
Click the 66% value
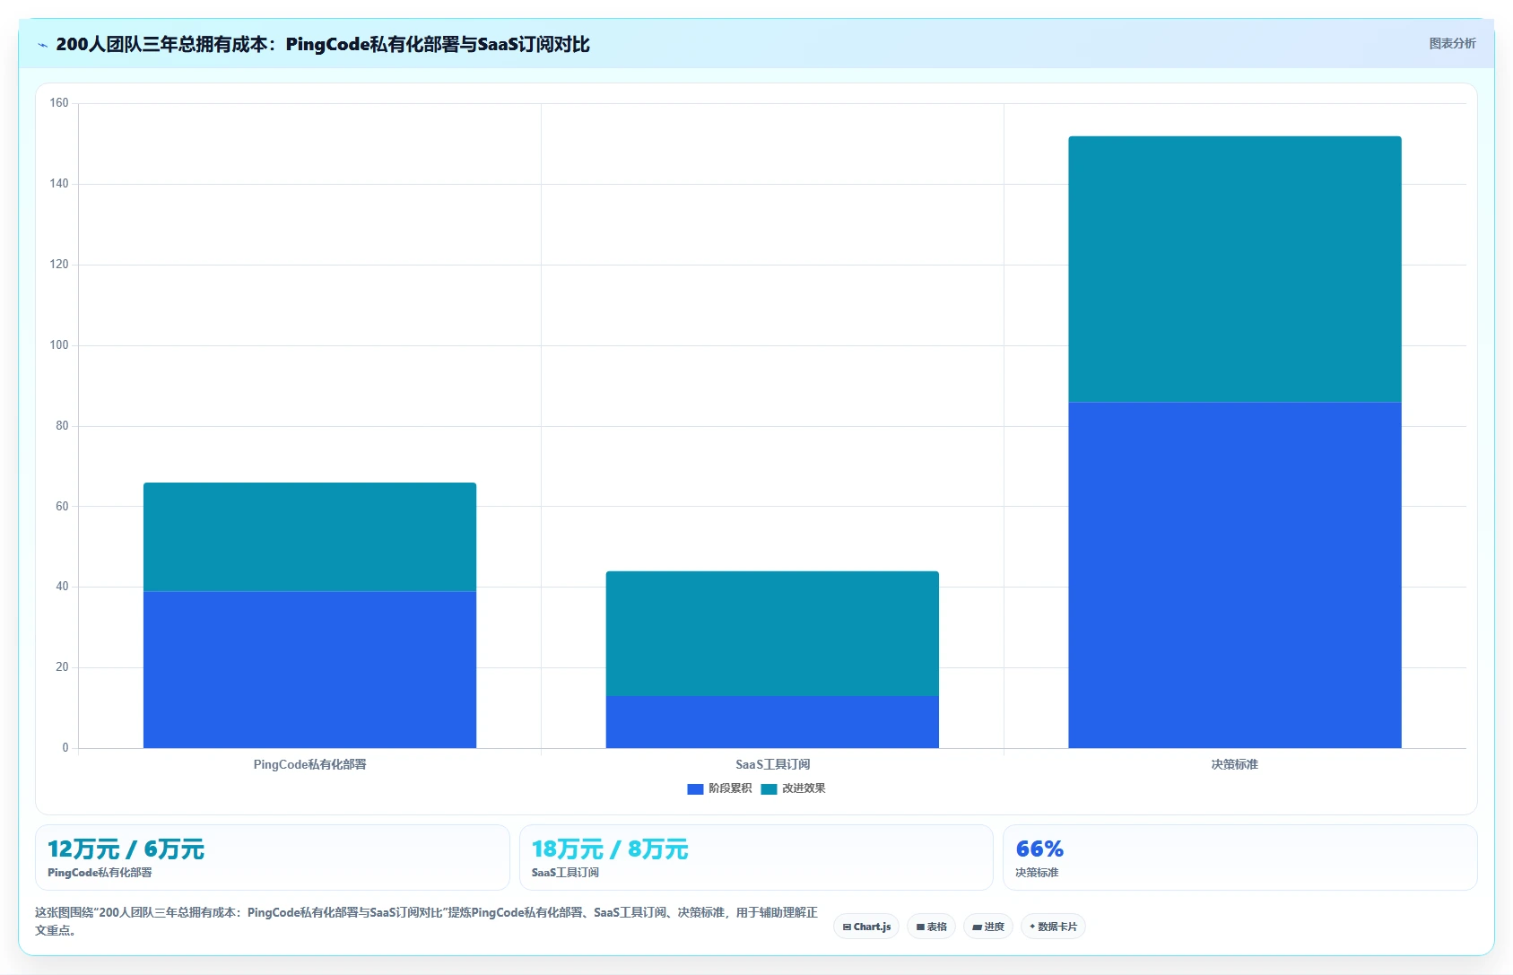point(1039,849)
